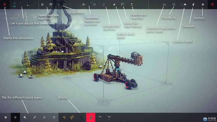Start the simulation with the play button

[5, 5]
